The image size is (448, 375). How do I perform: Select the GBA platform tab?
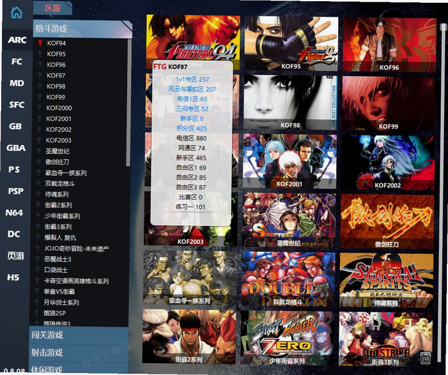pyautogui.click(x=16, y=148)
